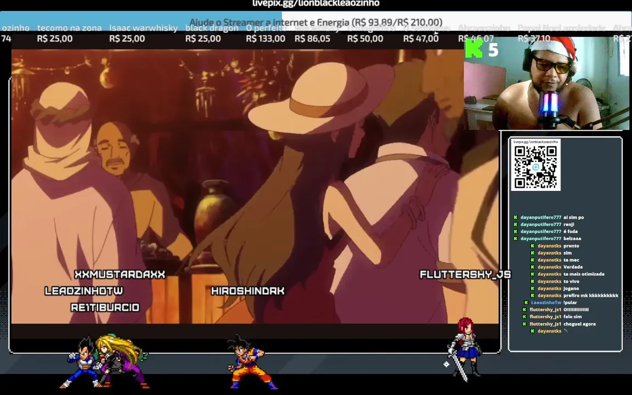This screenshot has width=632, height=395.
Task: Click the viewer count number '5'
Action: click(x=493, y=49)
